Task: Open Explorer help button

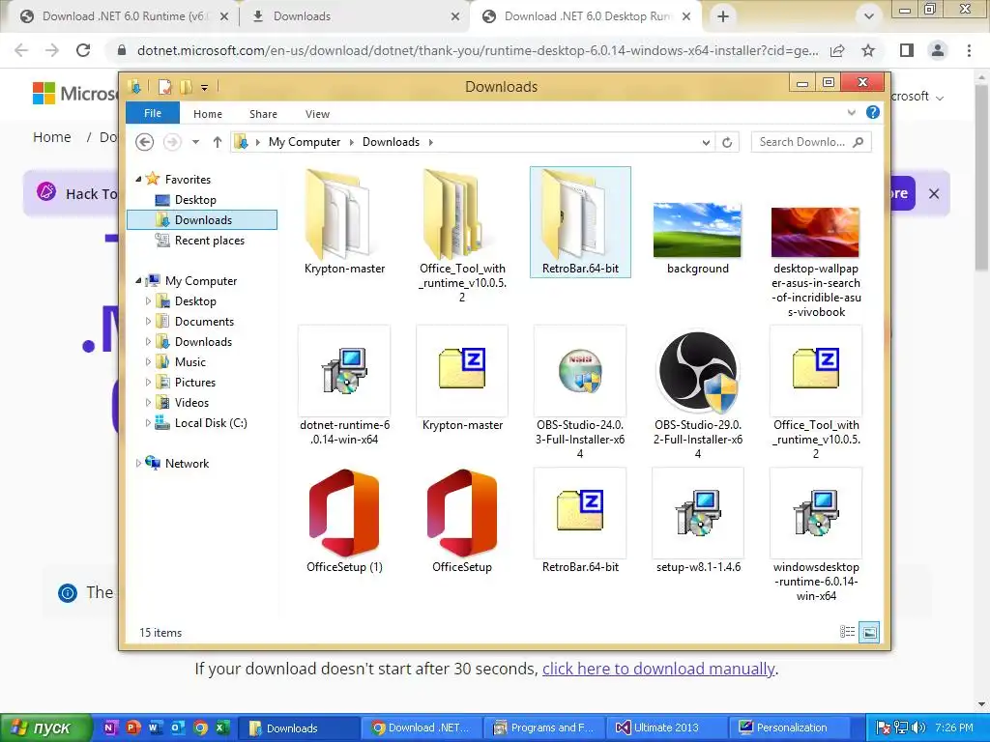Action: (873, 112)
